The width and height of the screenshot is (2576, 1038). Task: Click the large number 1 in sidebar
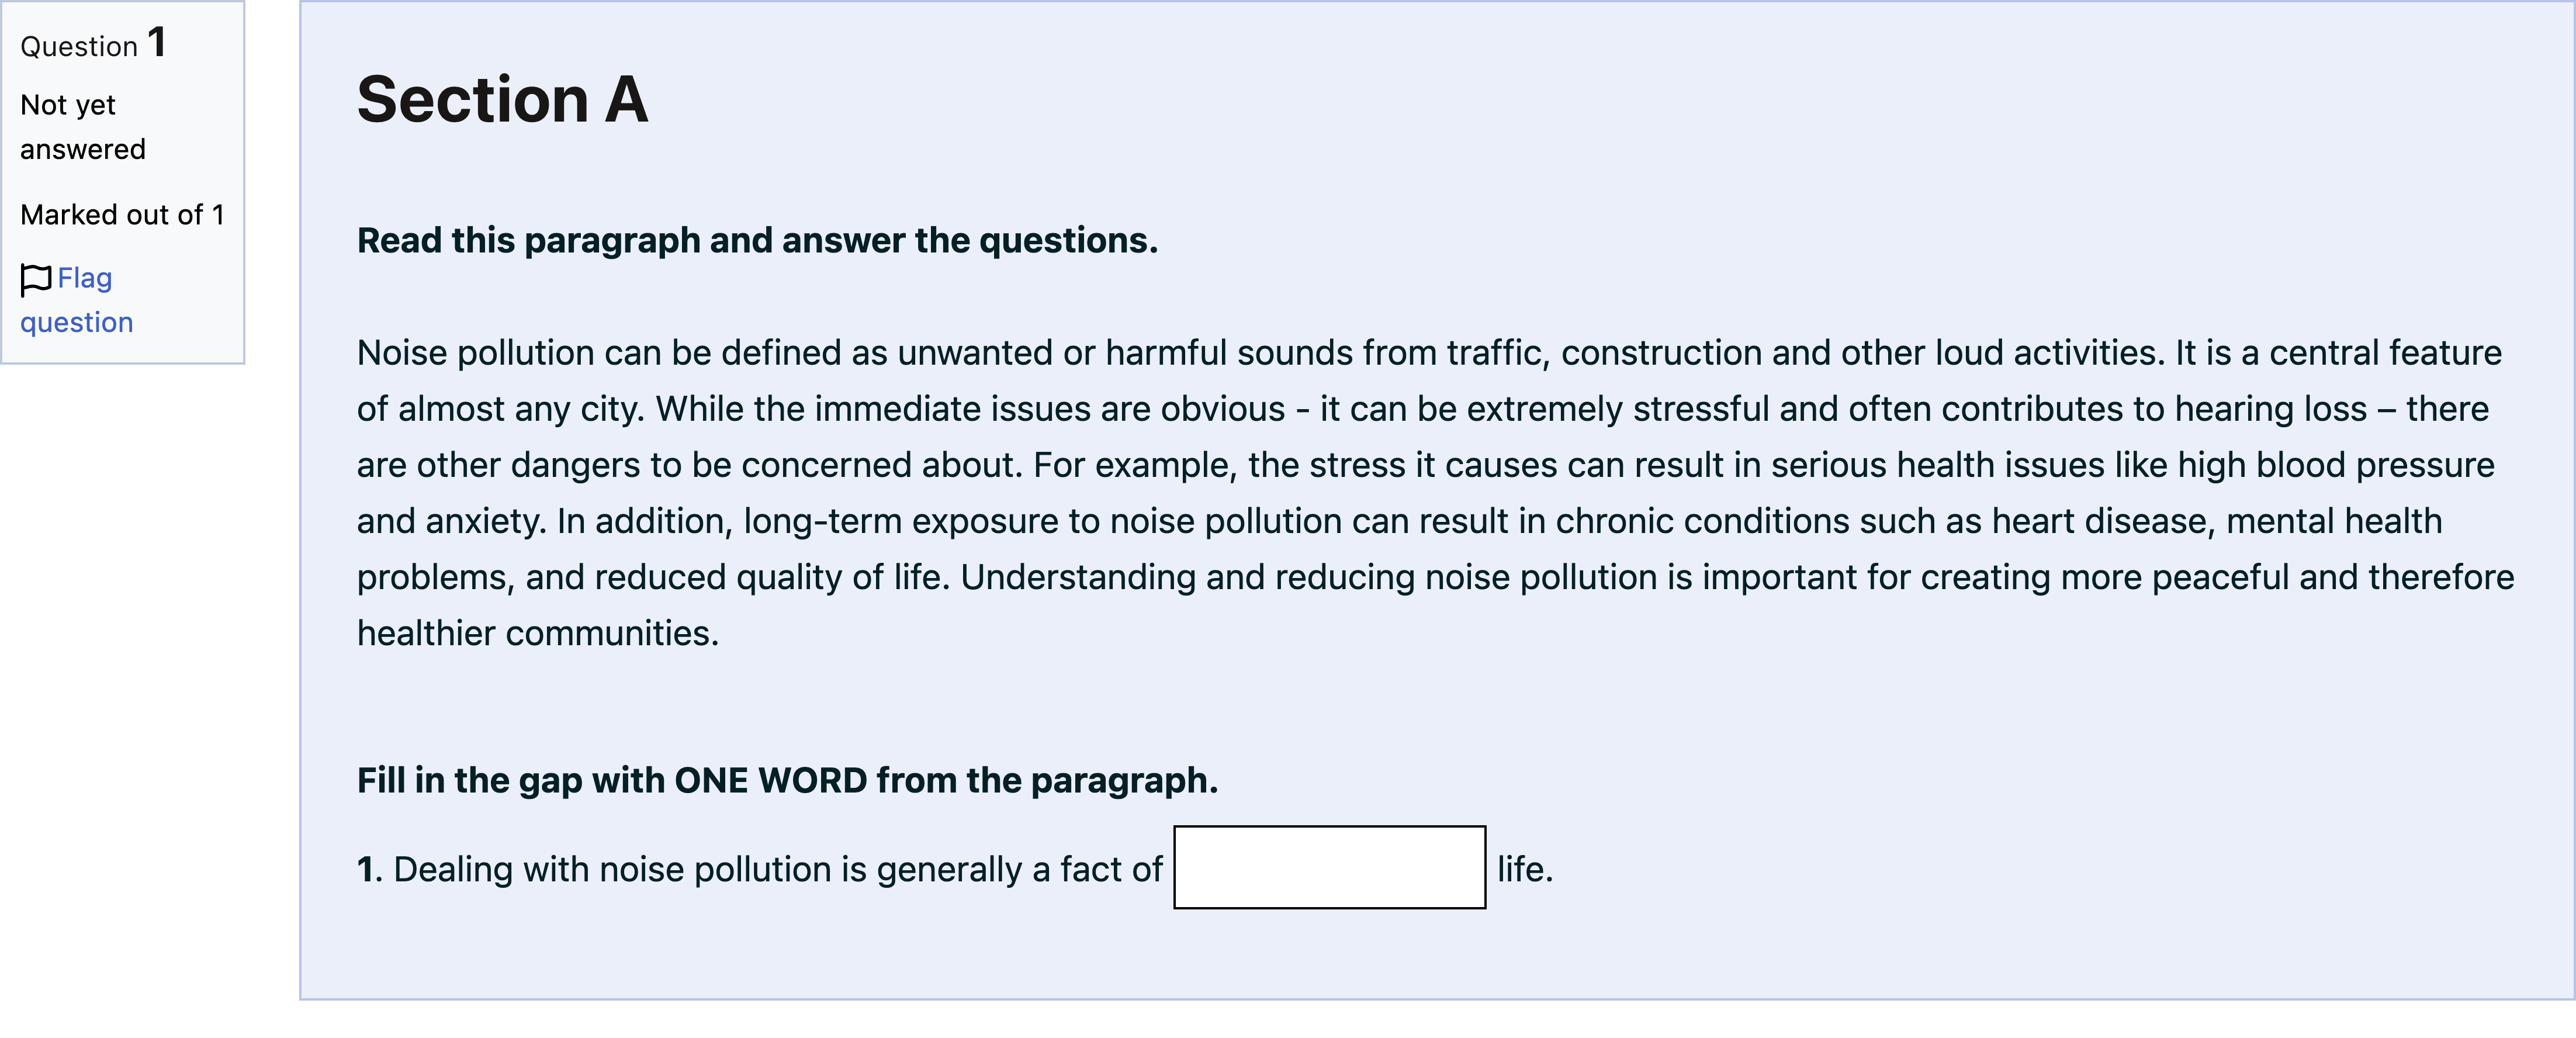157,42
